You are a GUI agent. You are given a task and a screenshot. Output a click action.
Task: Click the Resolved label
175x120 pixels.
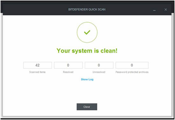[68, 72]
